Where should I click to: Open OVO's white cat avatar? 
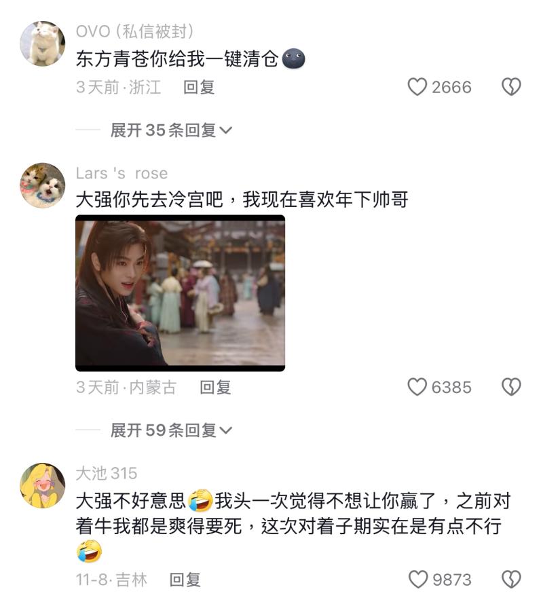[x=43, y=43]
